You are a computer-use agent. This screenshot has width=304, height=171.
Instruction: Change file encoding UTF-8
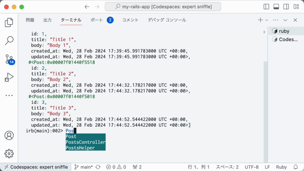tap(252, 167)
